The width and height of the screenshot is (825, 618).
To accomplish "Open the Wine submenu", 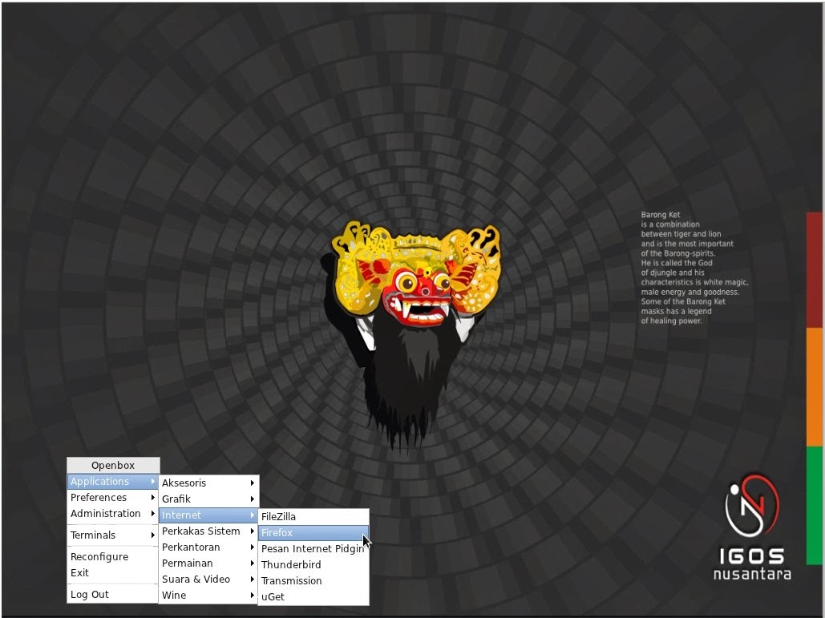I will 174,595.
